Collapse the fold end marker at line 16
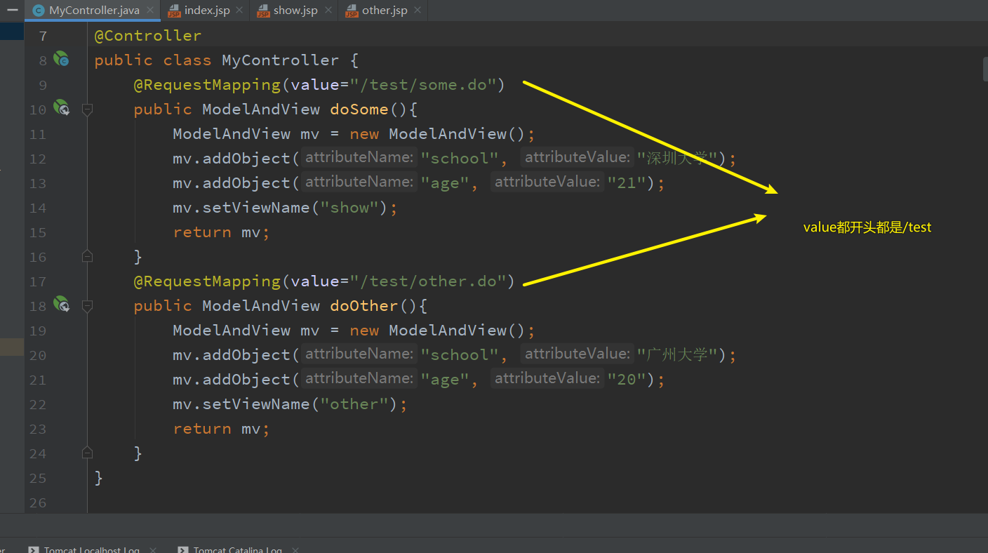 (x=87, y=256)
